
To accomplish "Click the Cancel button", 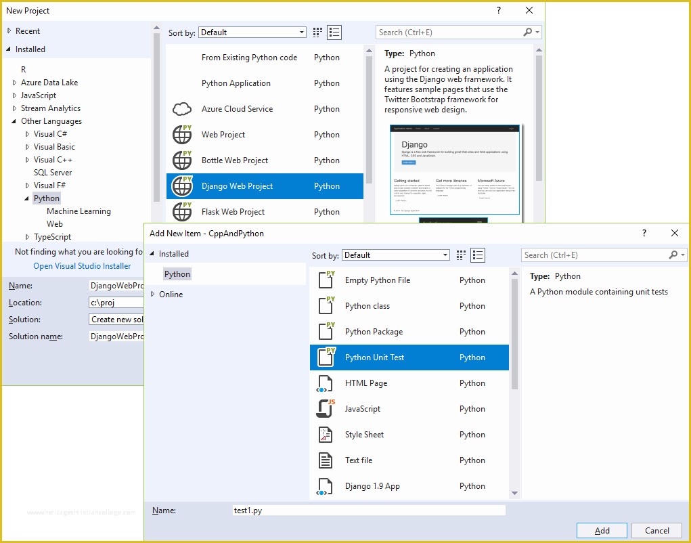I will [x=656, y=530].
